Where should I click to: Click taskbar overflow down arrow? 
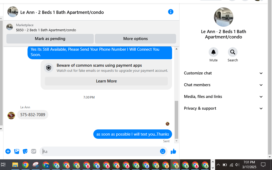click(x=213, y=168)
